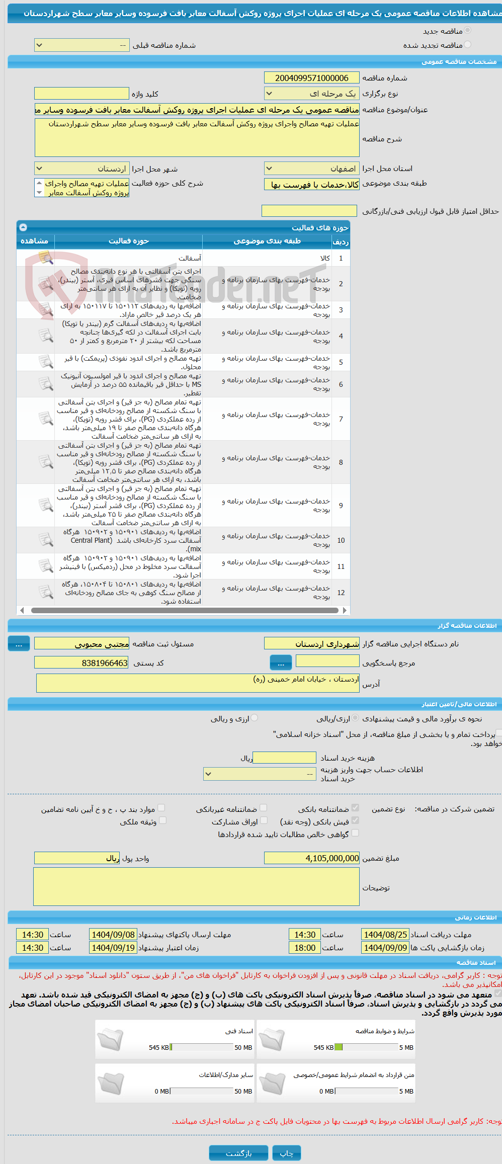Toggle ضمانتنامه غیربانکی checkbox
Viewport: 502px width, 1164px height.
coord(263,808)
